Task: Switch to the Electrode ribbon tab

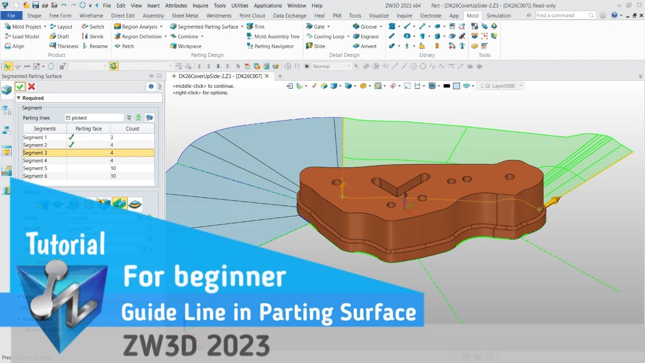Action: point(430,16)
